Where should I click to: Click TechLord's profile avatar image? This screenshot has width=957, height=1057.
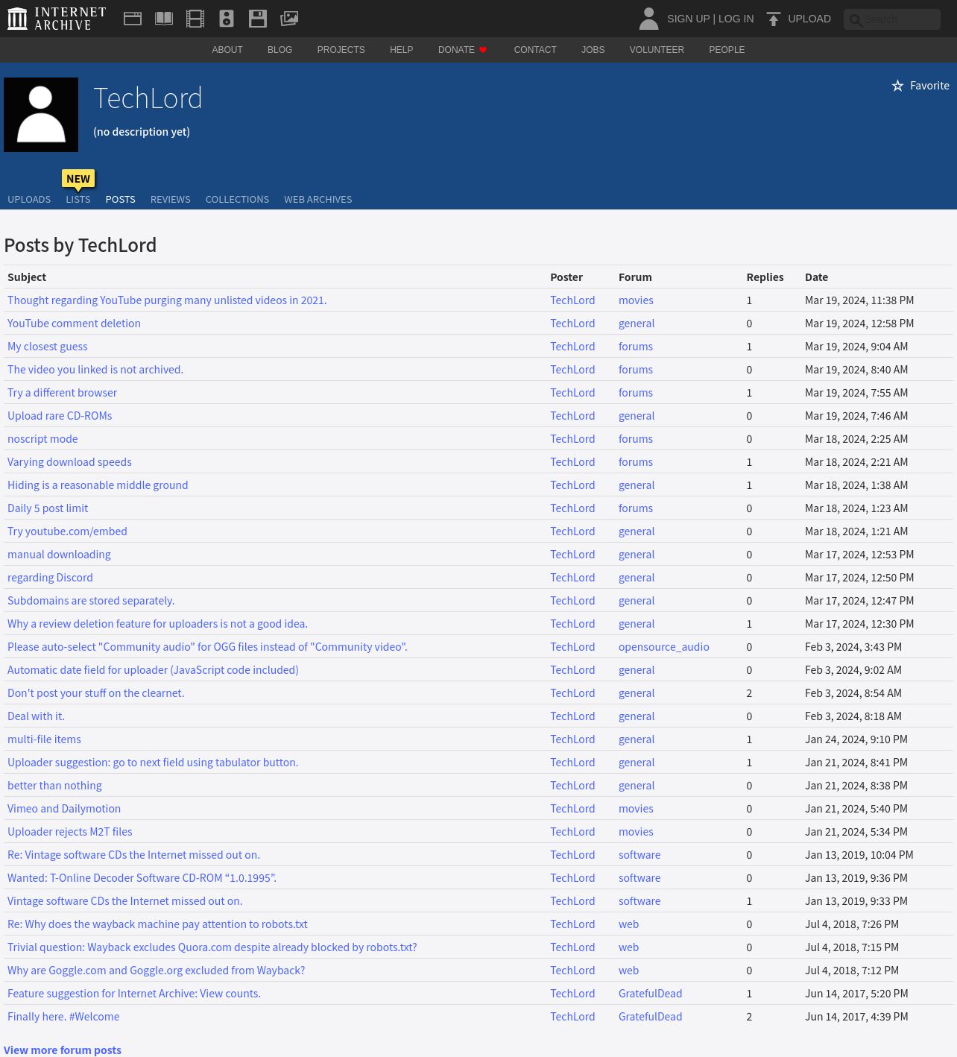click(41, 115)
